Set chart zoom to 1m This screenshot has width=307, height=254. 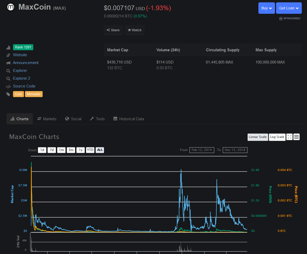61,150
